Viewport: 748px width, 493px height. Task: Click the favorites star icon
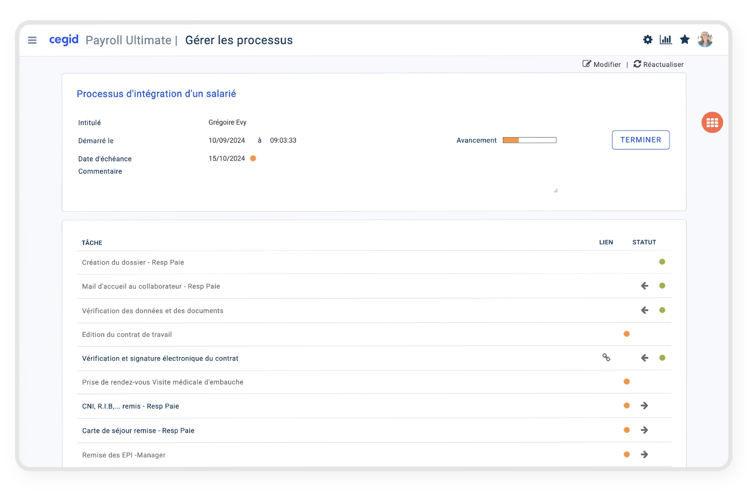[685, 39]
